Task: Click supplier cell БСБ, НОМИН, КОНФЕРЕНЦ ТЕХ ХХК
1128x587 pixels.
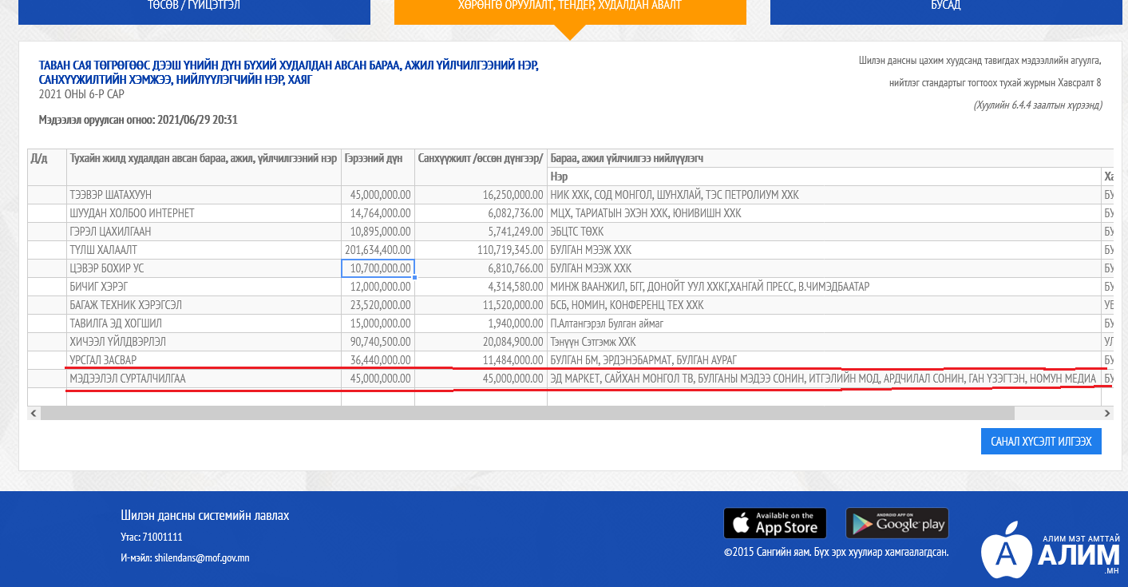Action: (824, 305)
